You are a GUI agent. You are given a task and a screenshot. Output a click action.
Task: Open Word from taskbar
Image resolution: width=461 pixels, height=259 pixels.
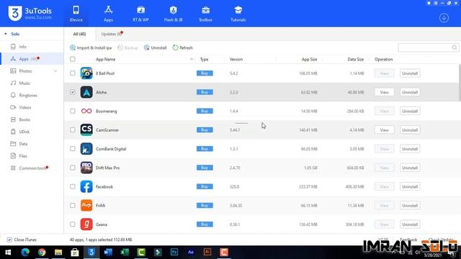coord(108,253)
